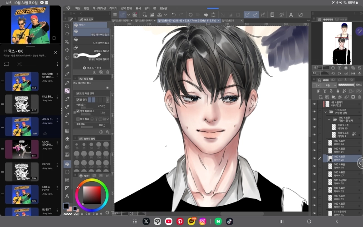Select the Eyedropper tool

pyautogui.click(x=67, y=74)
